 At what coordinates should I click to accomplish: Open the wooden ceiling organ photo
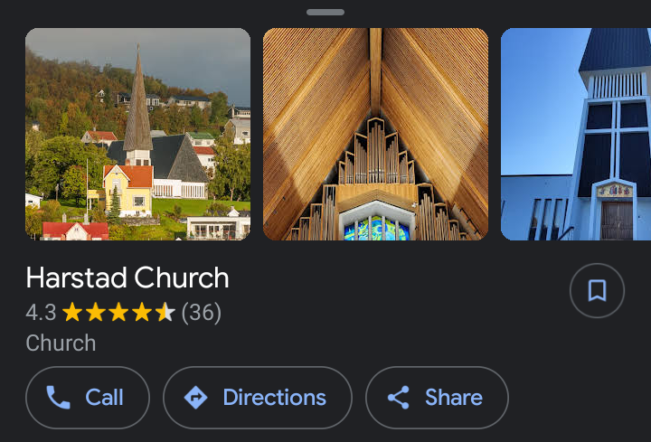(x=375, y=134)
